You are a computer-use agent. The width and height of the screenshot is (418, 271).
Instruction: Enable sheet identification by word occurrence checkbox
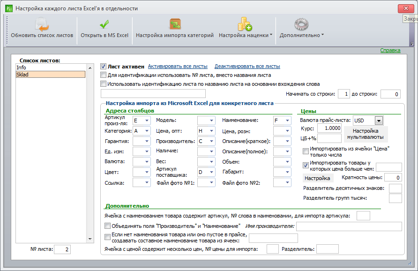coord(103,84)
